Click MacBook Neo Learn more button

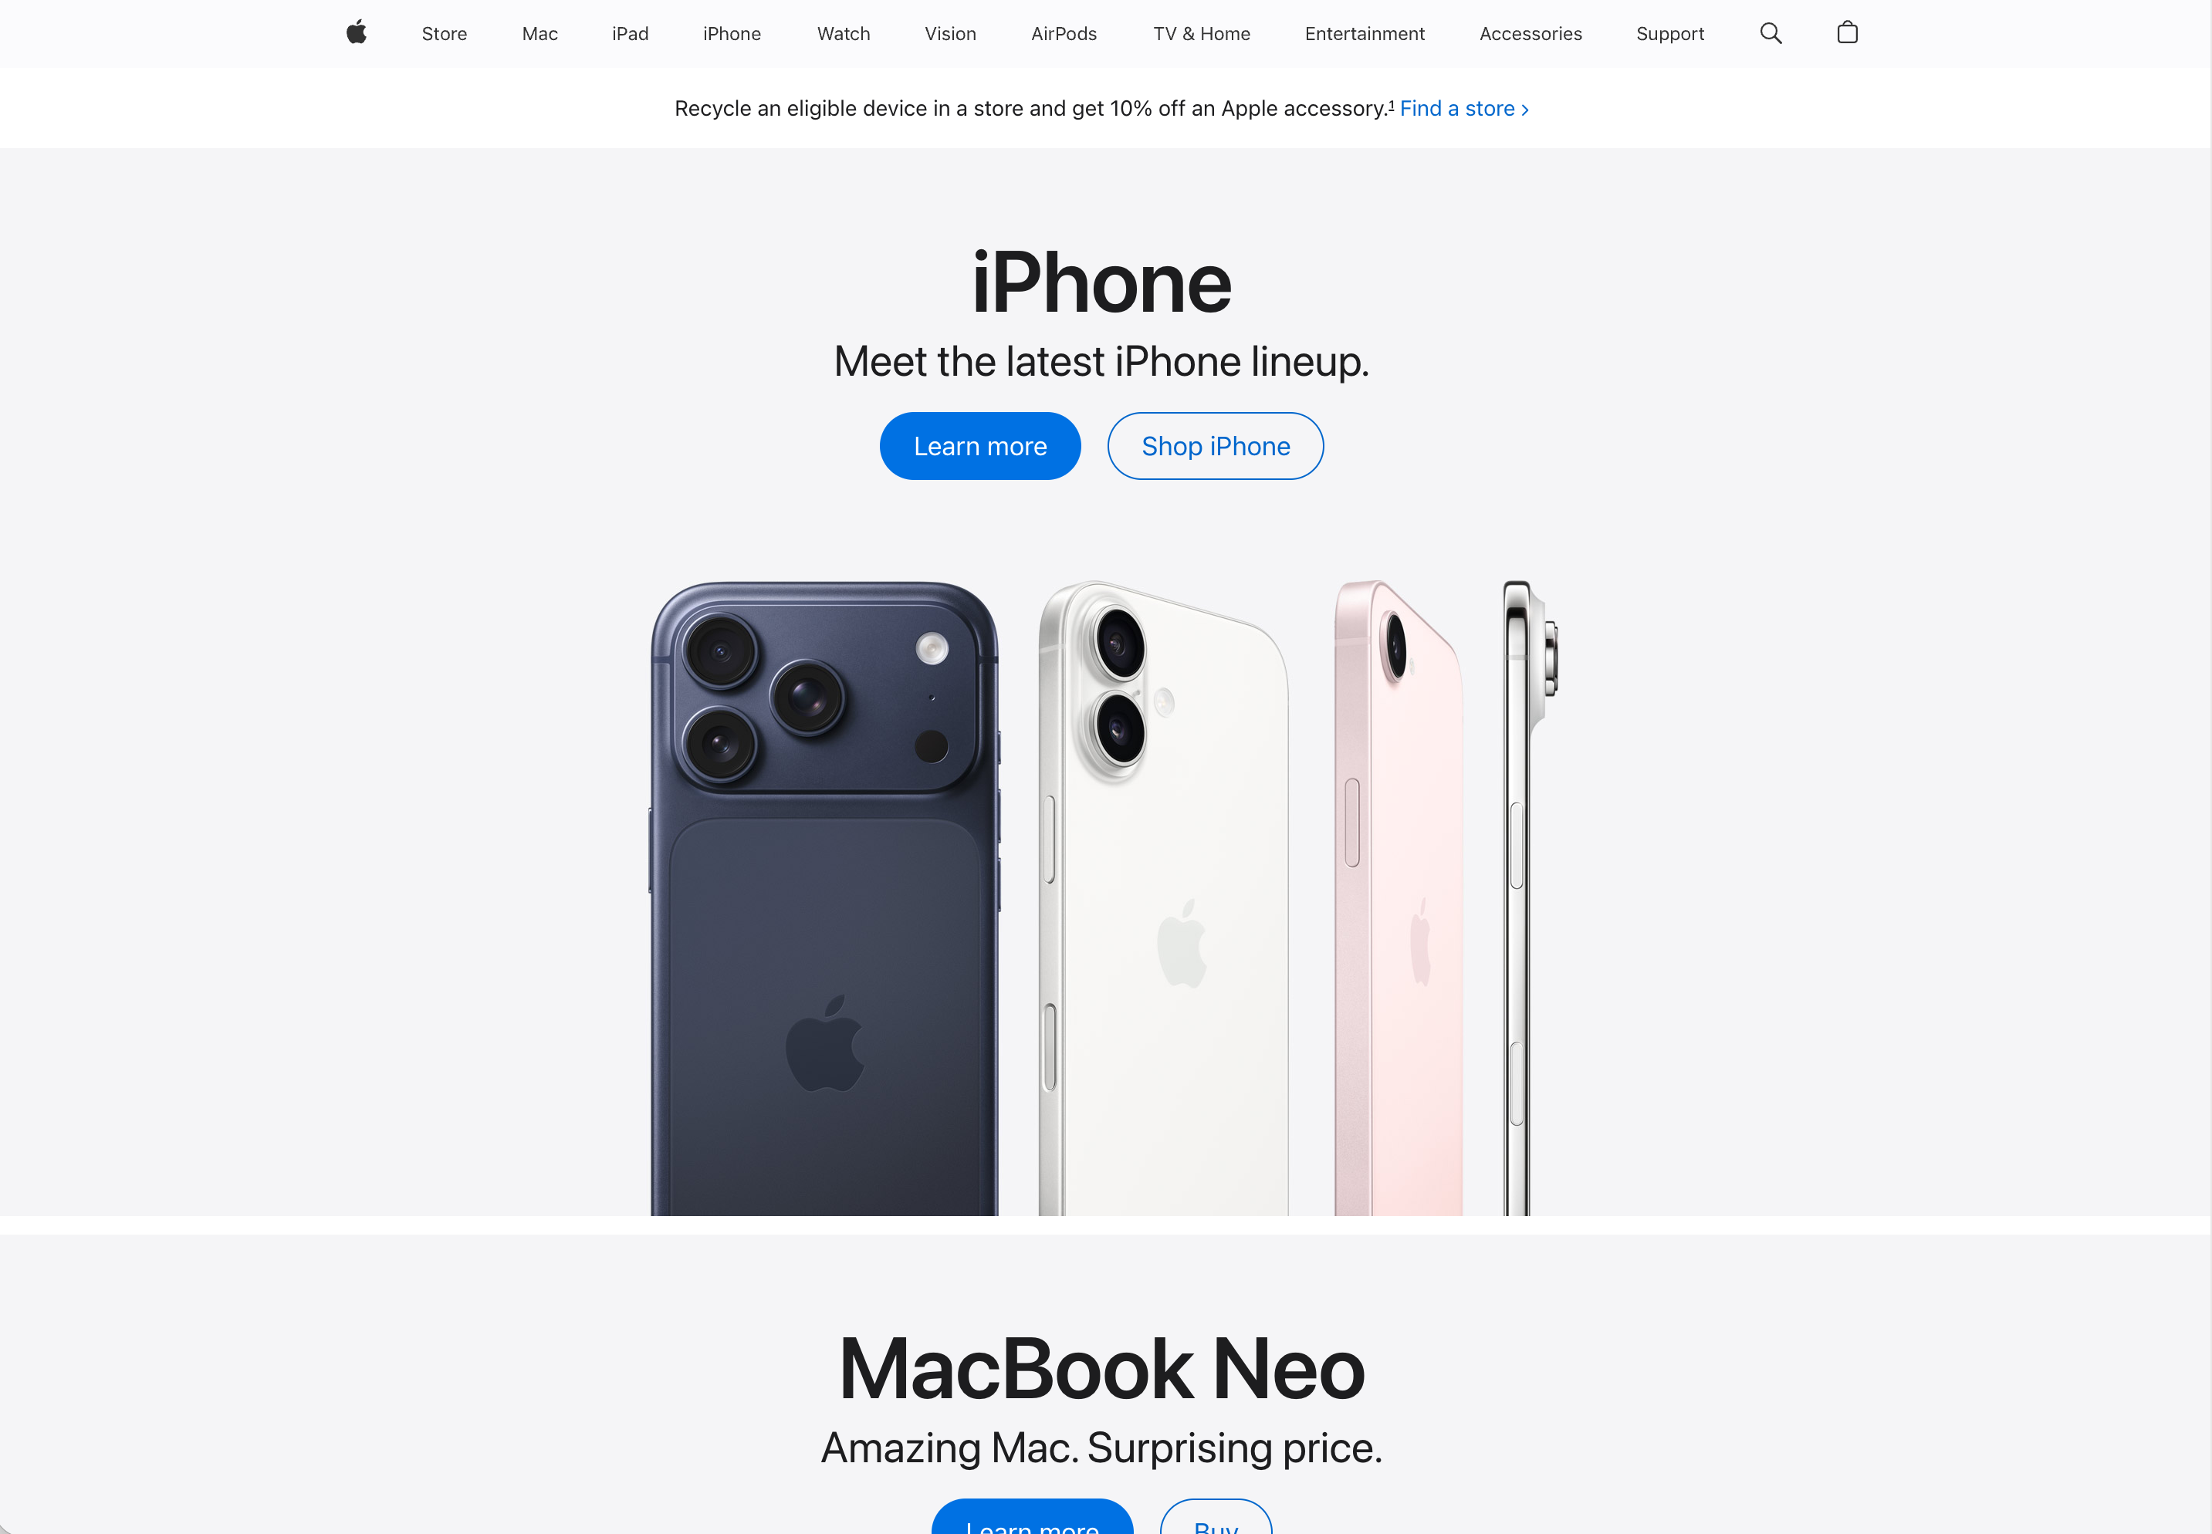coord(1033,1519)
